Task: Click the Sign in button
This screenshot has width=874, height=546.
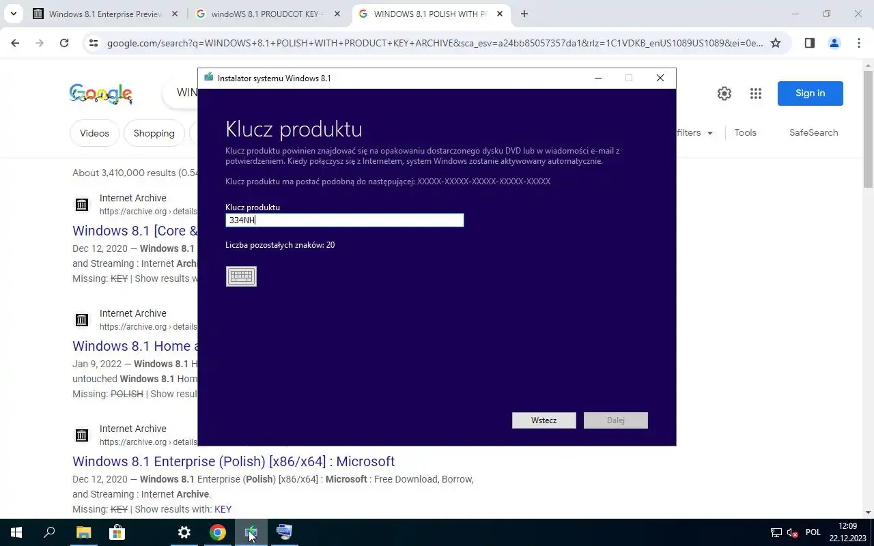Action: (x=810, y=94)
